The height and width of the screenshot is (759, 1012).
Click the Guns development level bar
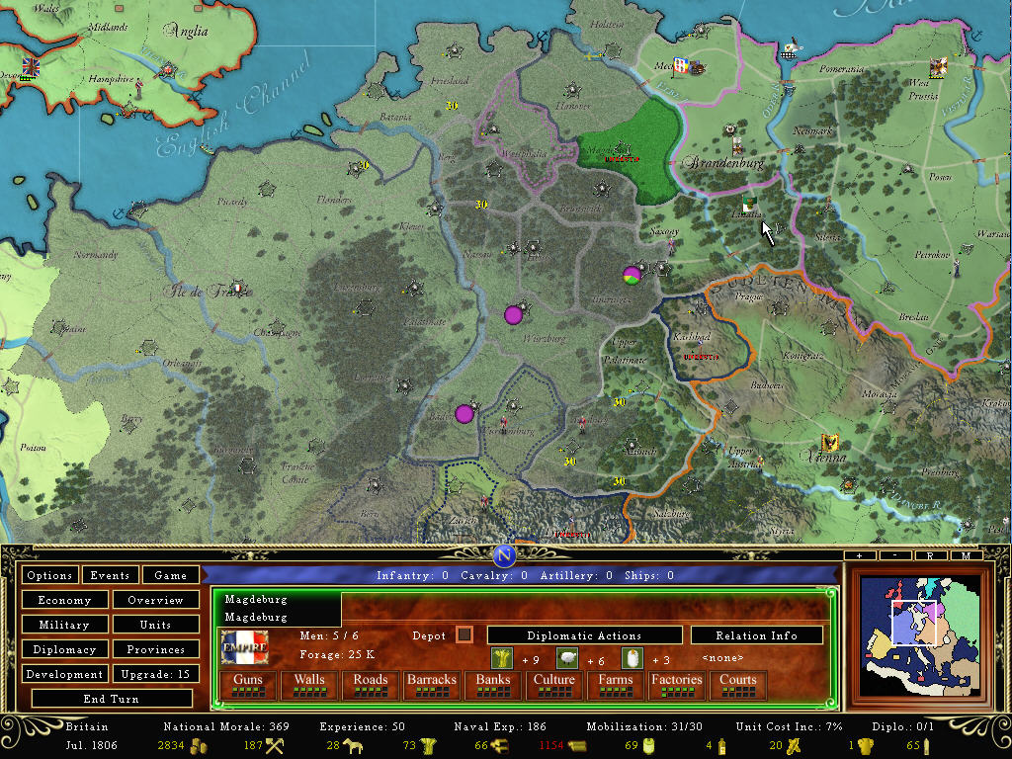[x=248, y=692]
